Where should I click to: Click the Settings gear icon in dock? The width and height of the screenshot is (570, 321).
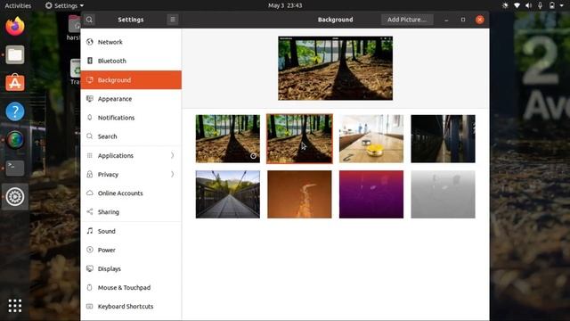point(15,197)
